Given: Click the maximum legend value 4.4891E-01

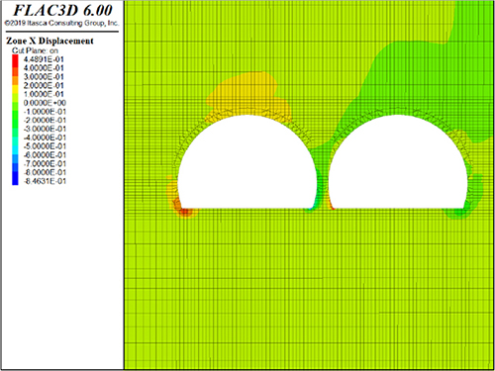Looking at the screenshot, I should click(44, 59).
